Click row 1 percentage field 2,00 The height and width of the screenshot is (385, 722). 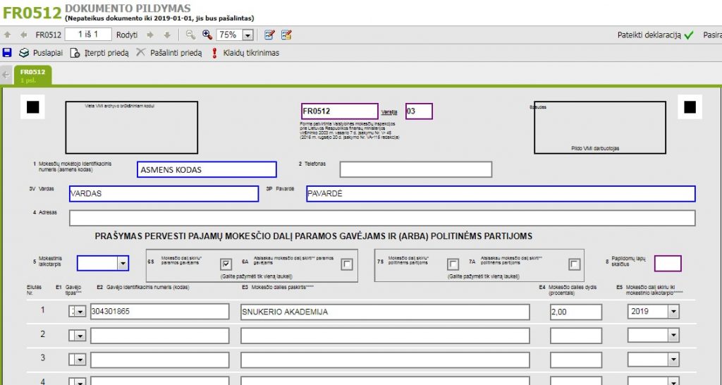click(576, 312)
